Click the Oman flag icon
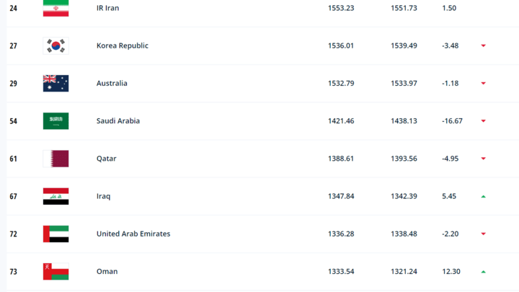Viewport: 519px width, 292px height. point(56,272)
